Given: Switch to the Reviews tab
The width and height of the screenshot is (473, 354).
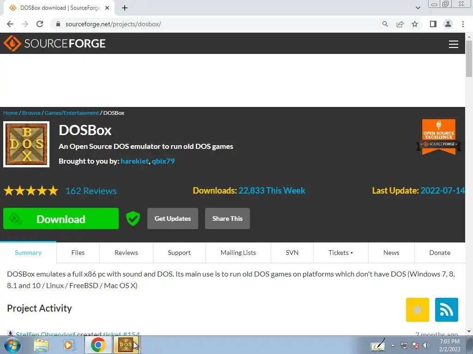Looking at the screenshot, I should (x=126, y=253).
